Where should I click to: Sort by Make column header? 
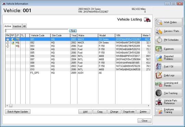point(88,35)
